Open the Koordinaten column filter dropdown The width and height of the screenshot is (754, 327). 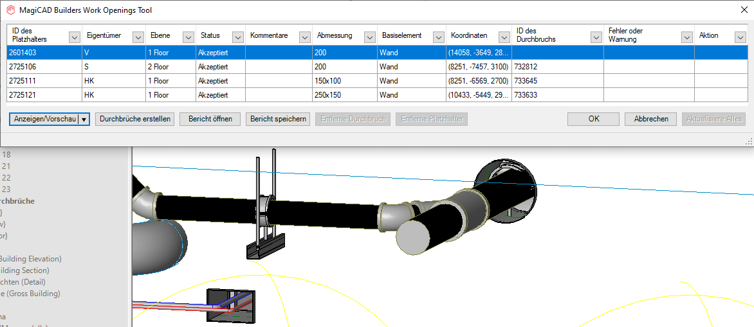point(504,37)
